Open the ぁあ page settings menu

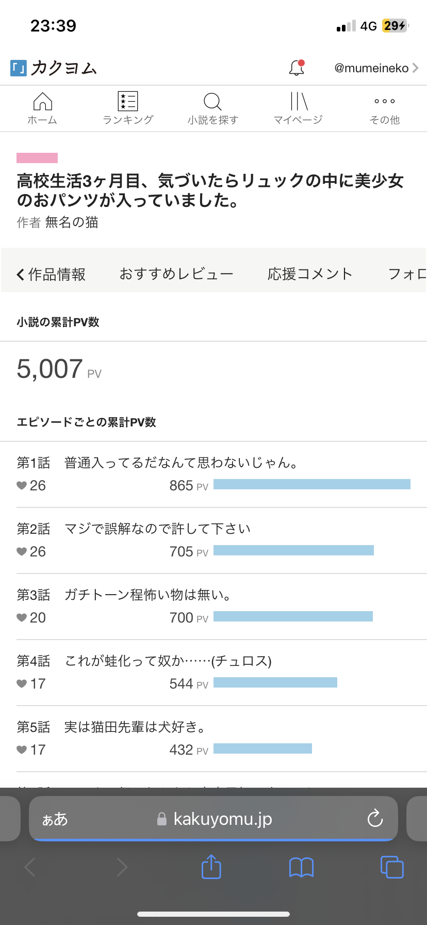point(55,819)
